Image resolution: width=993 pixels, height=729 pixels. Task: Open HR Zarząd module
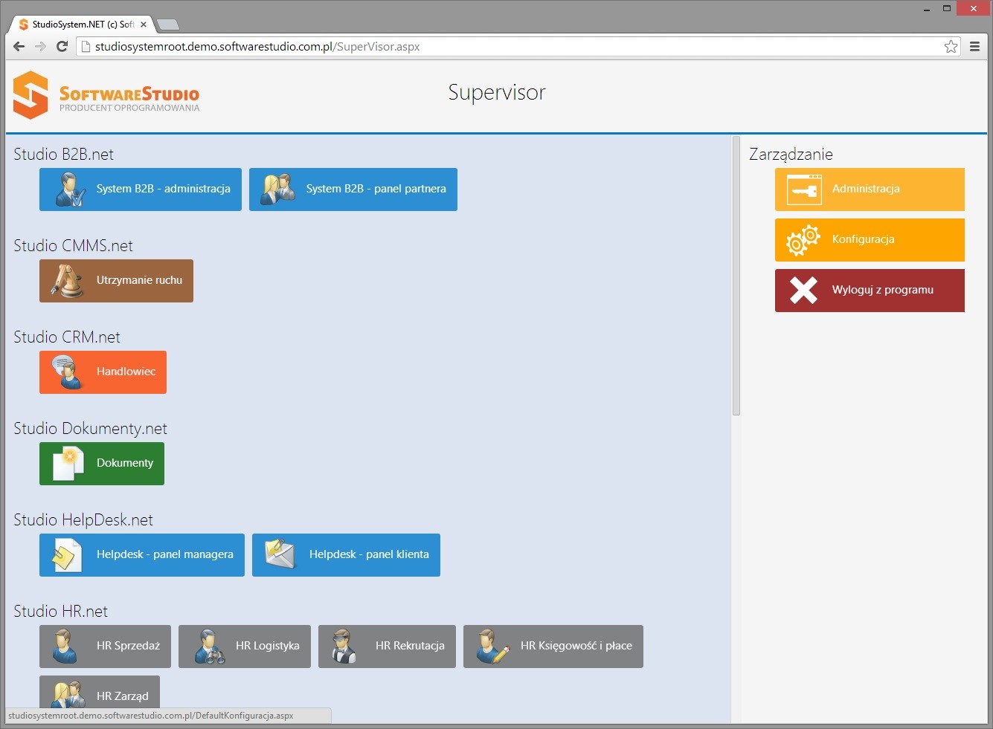pyautogui.click(x=100, y=693)
